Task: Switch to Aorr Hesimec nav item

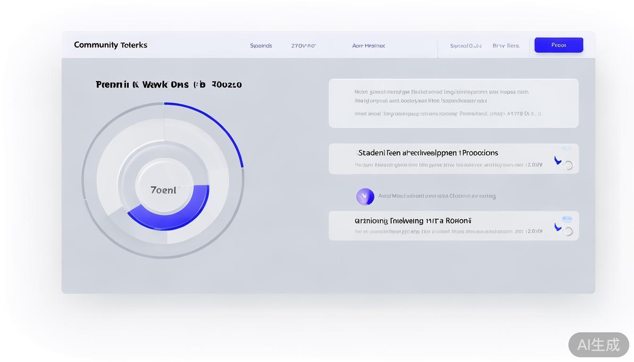Action: click(368, 46)
